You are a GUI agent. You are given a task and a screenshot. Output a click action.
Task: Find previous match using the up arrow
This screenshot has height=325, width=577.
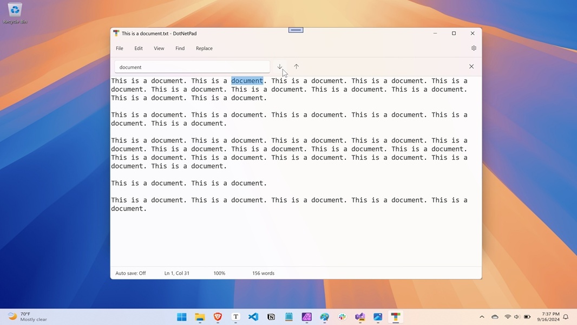[296, 66]
